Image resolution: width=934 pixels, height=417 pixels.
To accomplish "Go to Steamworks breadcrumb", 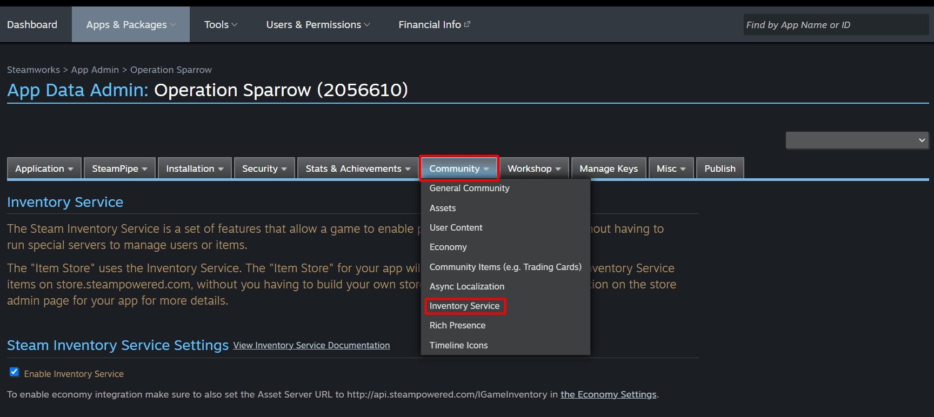I will click(34, 70).
